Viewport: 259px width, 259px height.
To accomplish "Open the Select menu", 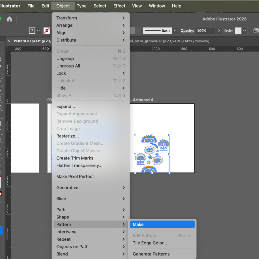I will [100, 6].
